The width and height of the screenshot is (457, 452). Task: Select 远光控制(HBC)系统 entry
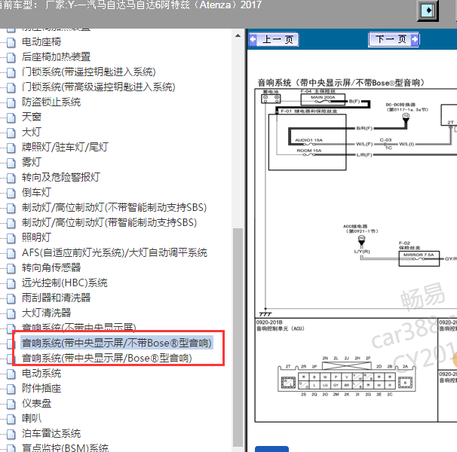pos(65,283)
